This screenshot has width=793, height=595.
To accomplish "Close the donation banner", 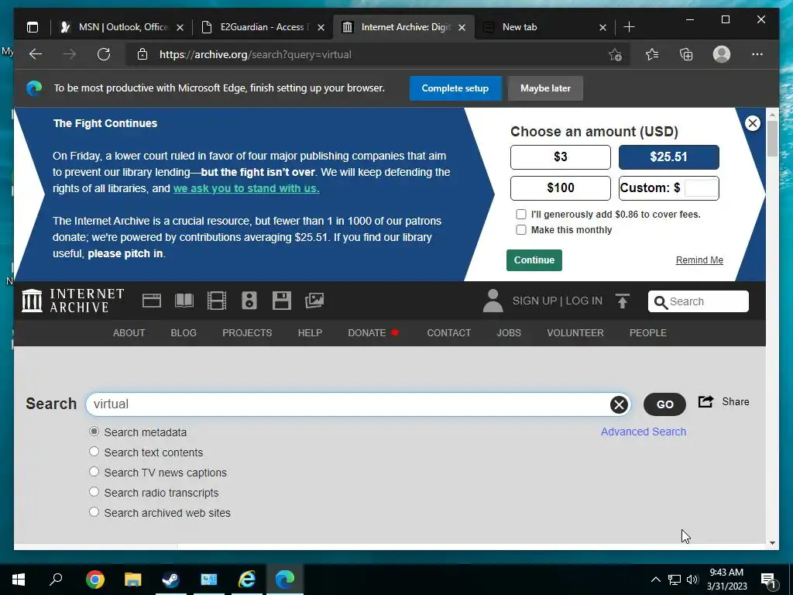I will tap(753, 123).
